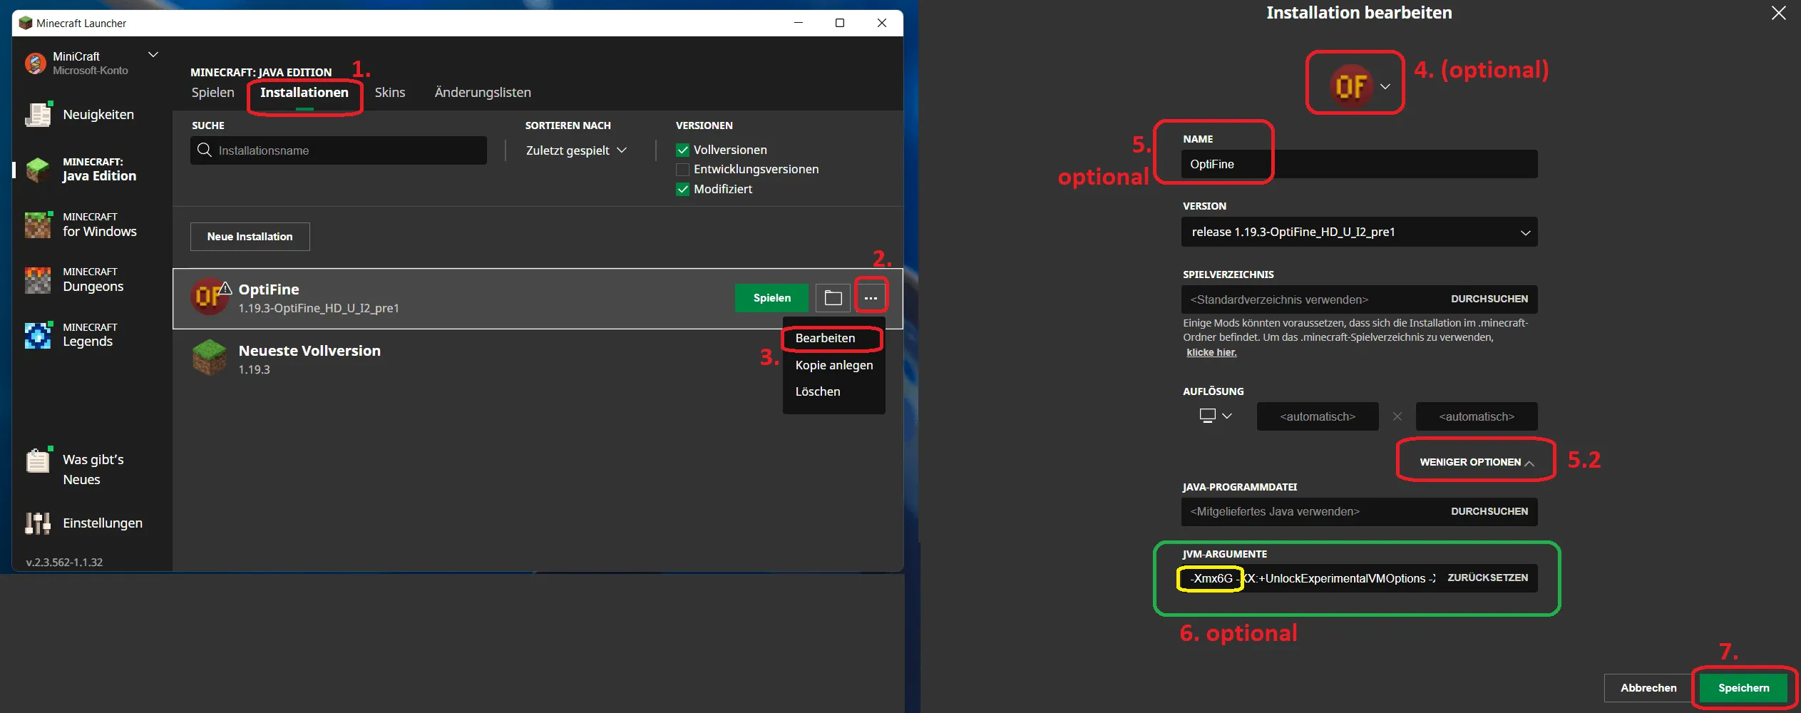Screen dimensions: 1801x713
Task: Open Einstellungen in the sidebar
Action: 102,523
